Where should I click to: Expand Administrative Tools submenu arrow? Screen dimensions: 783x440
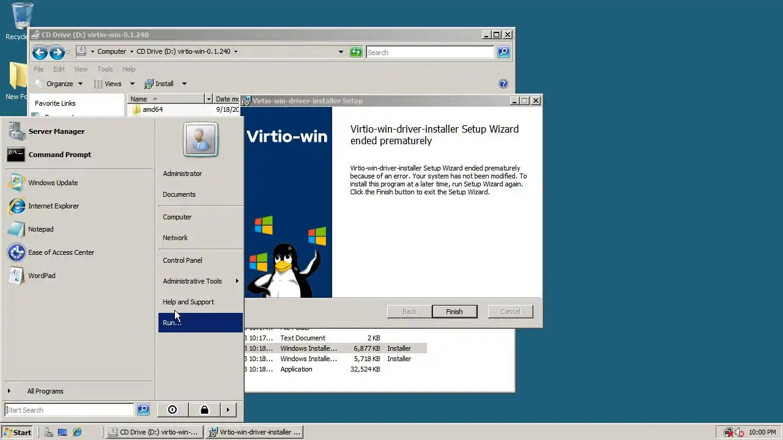(x=237, y=281)
